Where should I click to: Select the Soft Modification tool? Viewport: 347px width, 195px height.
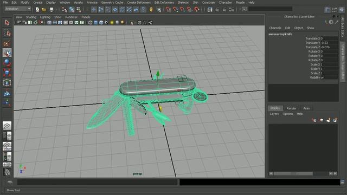pos(7,93)
